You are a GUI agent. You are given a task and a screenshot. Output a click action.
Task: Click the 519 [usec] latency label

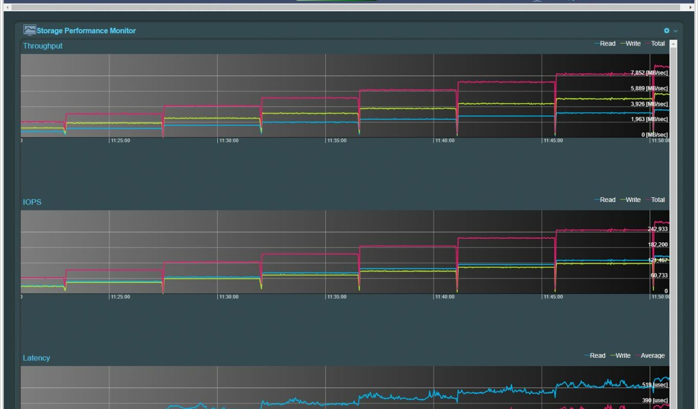(655, 384)
